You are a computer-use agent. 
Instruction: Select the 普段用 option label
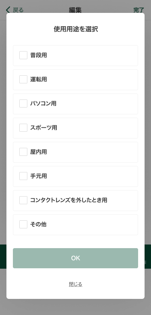(39, 55)
